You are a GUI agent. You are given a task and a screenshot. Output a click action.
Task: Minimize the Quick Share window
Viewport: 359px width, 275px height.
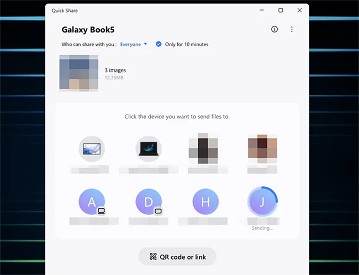[x=261, y=10]
